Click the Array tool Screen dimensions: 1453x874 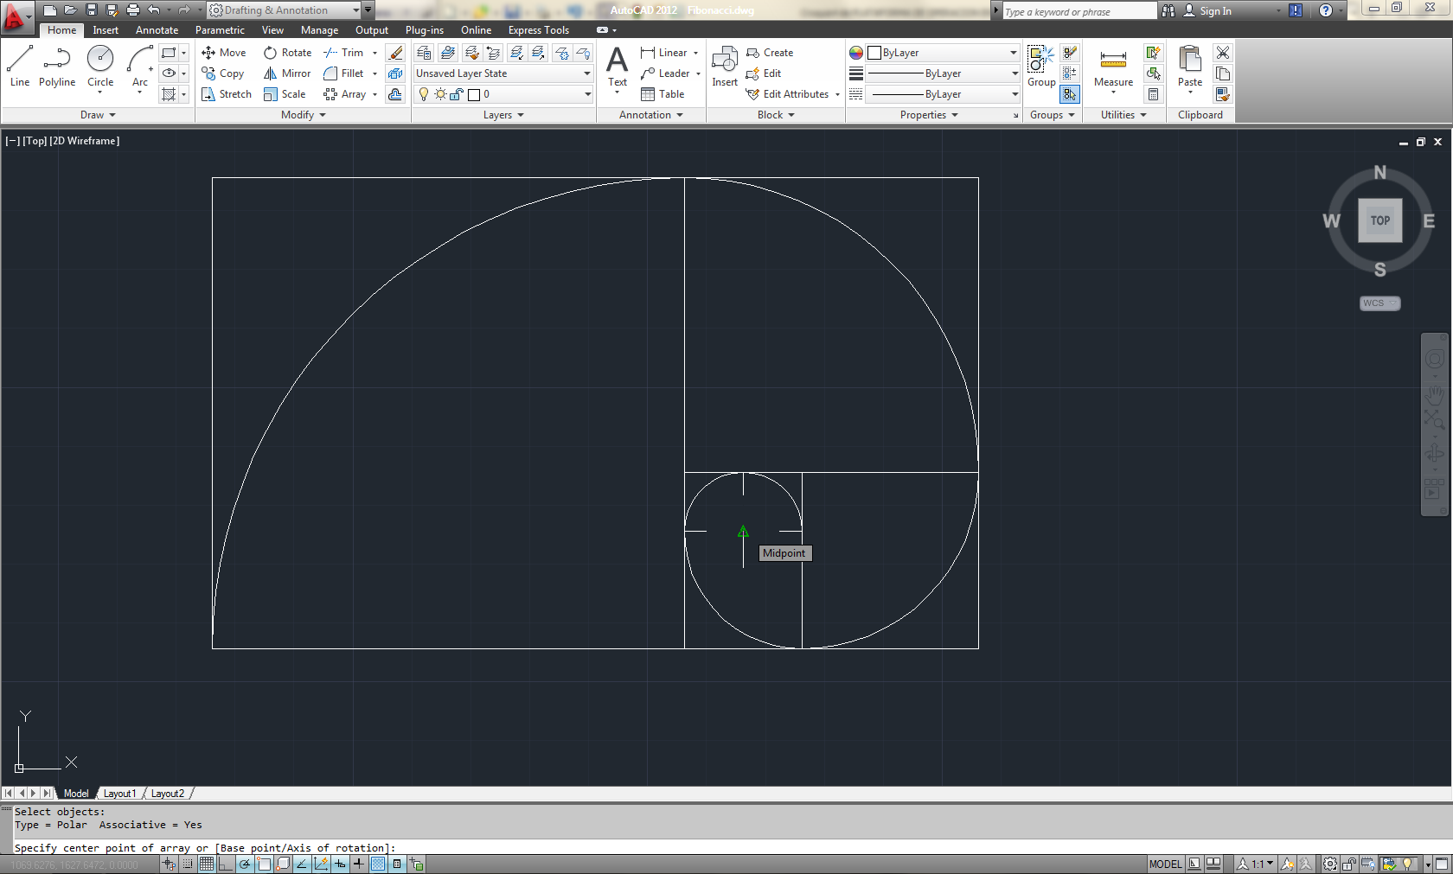point(345,94)
